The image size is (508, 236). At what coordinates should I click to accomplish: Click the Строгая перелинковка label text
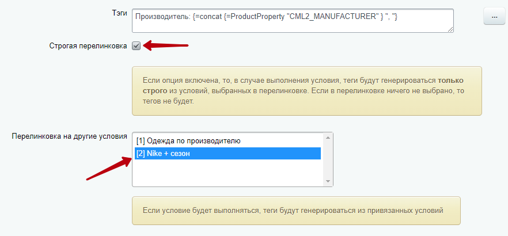pos(88,46)
